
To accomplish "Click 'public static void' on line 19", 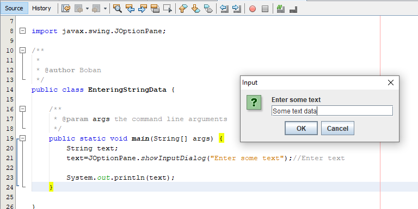I will pos(88,138).
